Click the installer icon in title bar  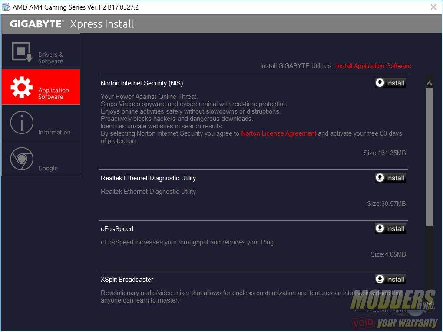[6, 7]
